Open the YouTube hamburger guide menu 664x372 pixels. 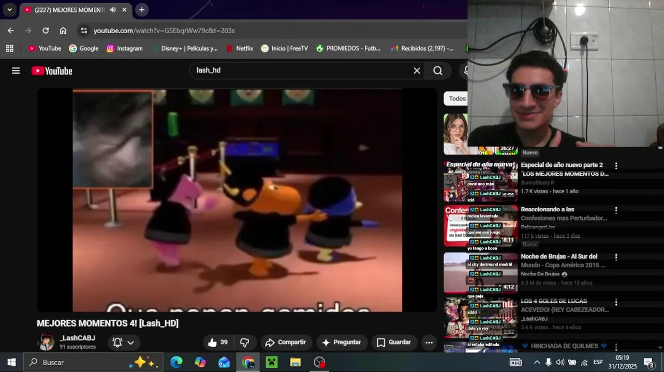click(x=16, y=71)
